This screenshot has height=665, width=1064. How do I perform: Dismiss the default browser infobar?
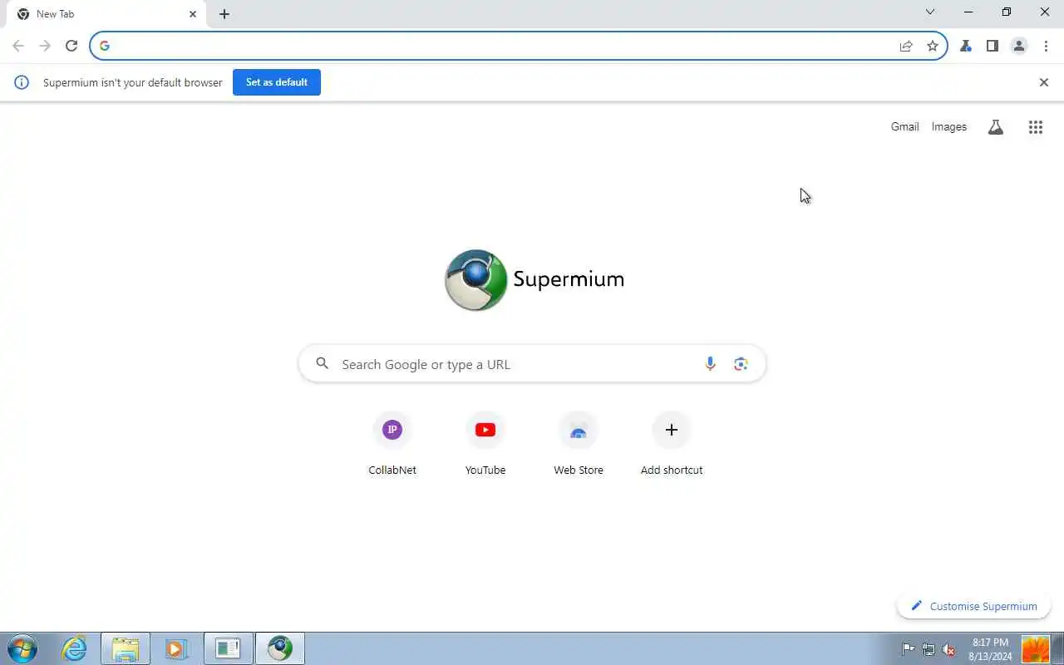click(1044, 82)
